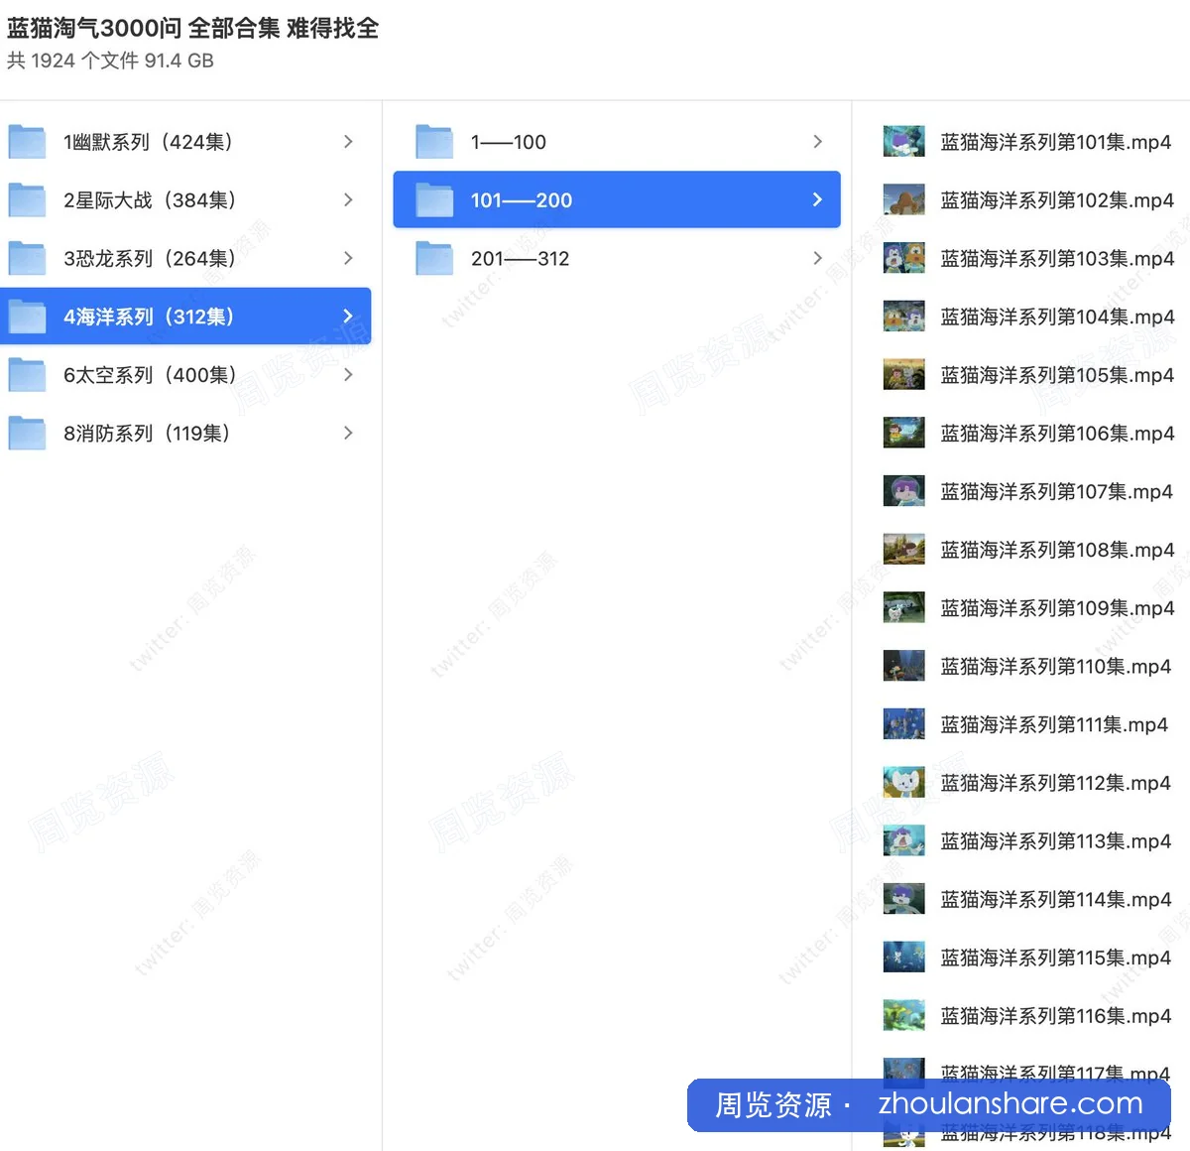
Task: Open the folder icon for 3恐龙系列（264集）
Action: (x=27, y=259)
